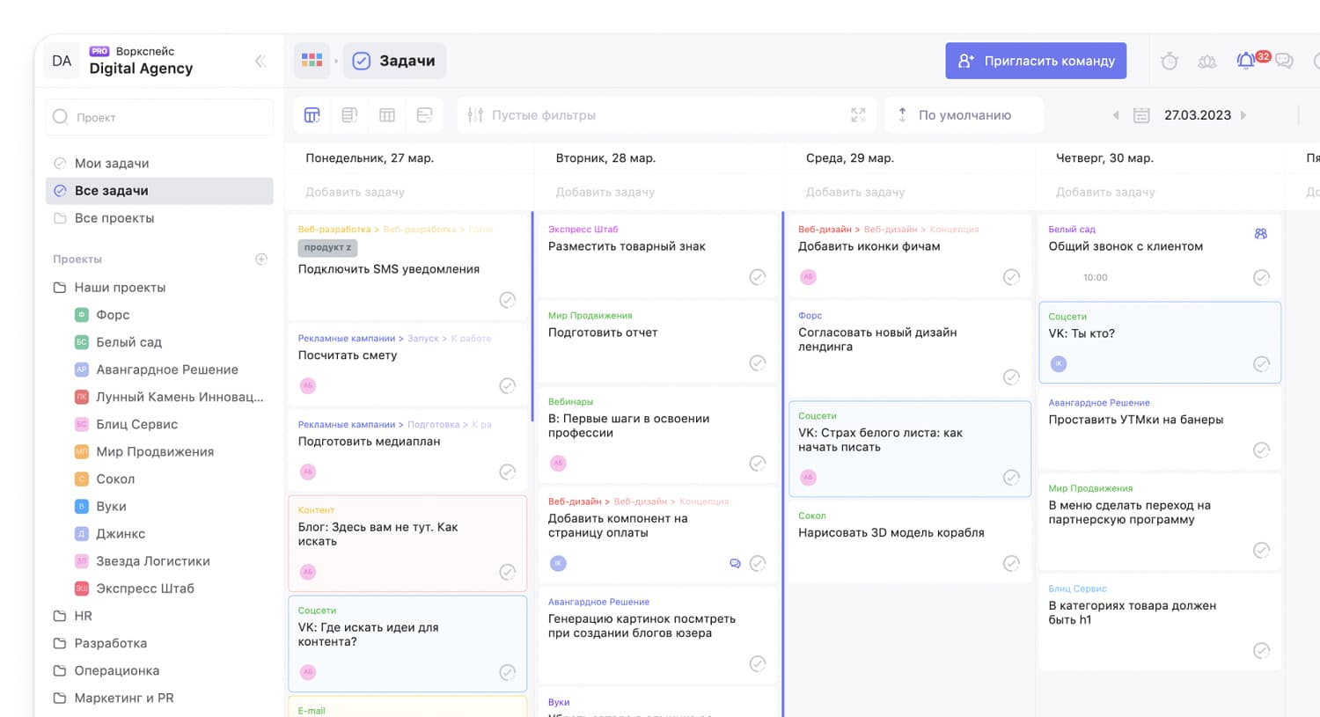Open 'Все проекты' in the sidebar
This screenshot has width=1320, height=717.
coord(114,218)
